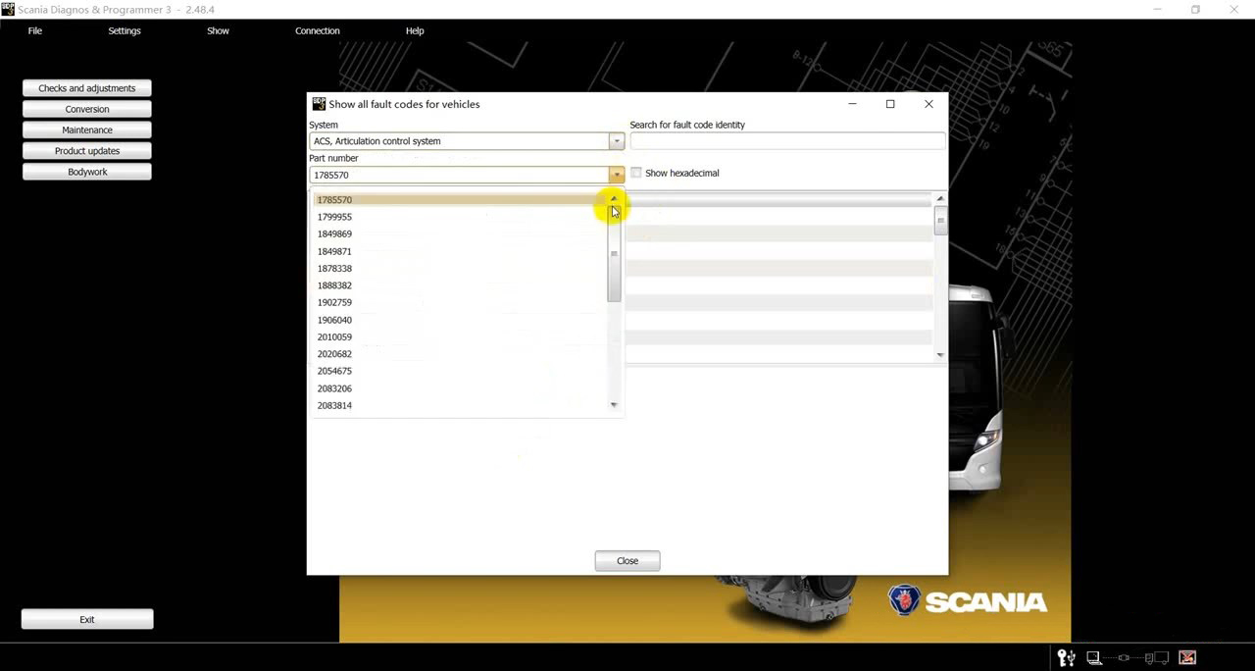Choose part number 1878338
Screen dimensions: 1255x671
(460, 269)
